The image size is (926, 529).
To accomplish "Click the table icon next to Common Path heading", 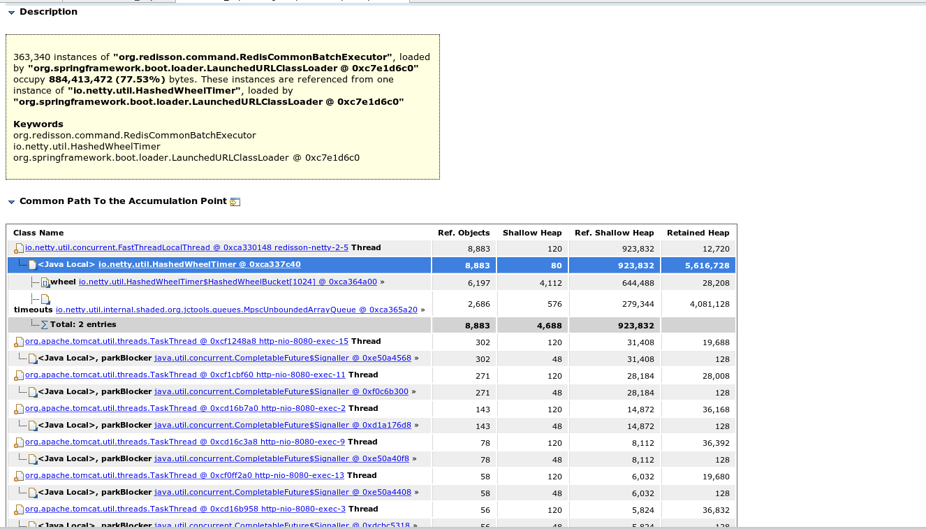I will click(235, 201).
